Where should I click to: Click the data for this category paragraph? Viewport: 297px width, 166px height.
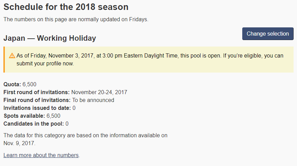[86, 139]
